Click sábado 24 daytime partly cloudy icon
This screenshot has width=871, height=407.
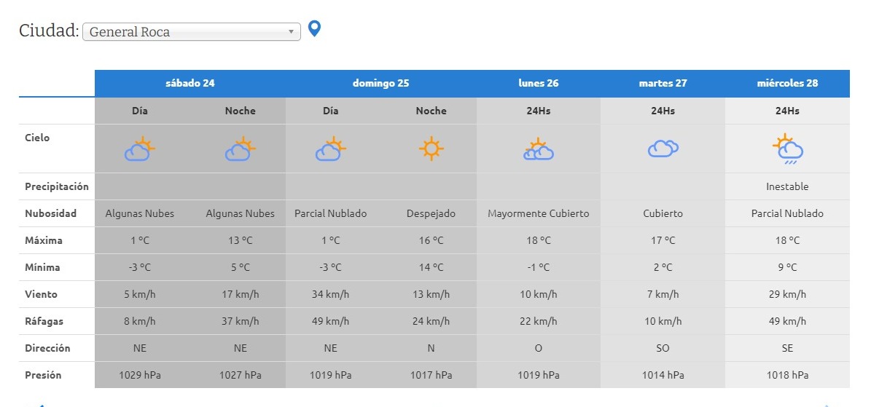[140, 149]
